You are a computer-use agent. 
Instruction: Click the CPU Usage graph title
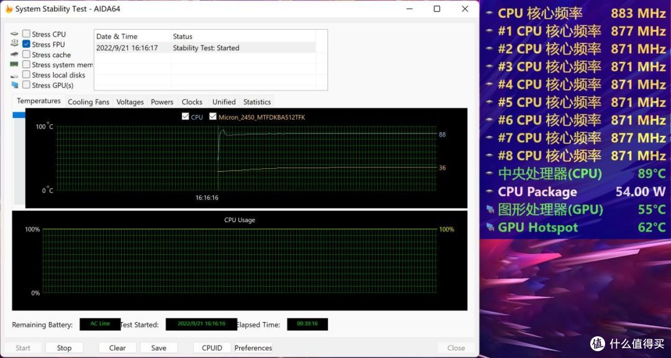(x=240, y=220)
